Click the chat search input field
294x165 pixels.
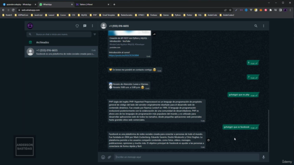(59, 34)
